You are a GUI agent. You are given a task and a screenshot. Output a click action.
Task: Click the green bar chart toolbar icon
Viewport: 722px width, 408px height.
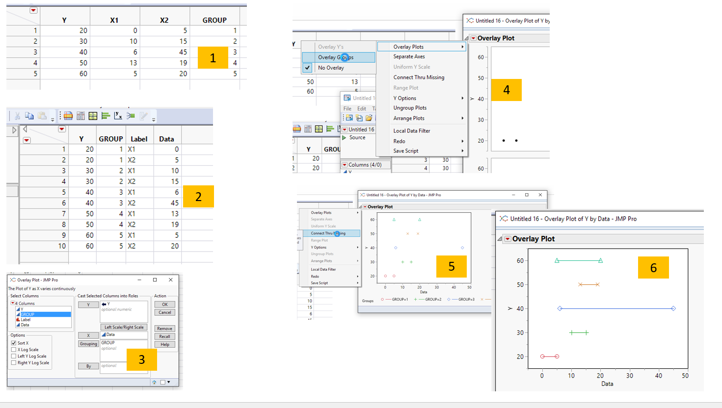point(107,117)
